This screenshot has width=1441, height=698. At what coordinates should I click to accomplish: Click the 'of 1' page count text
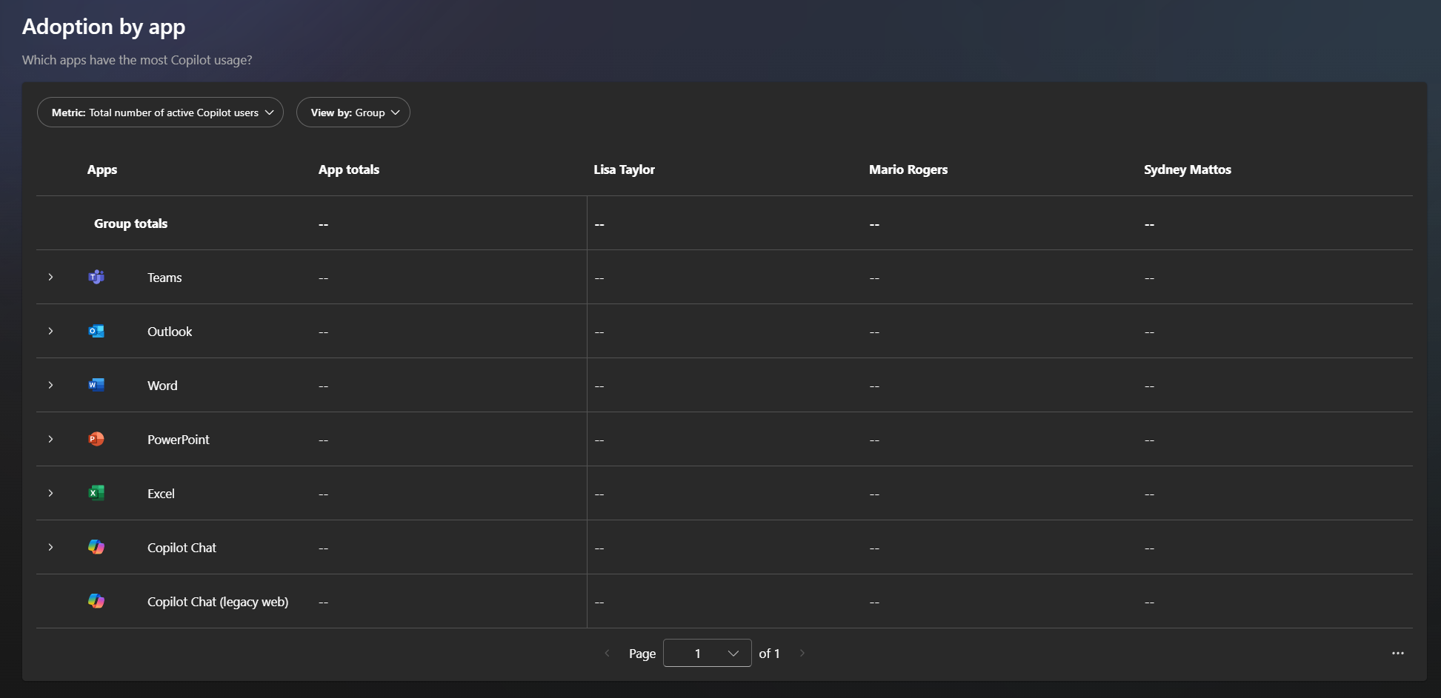[x=769, y=653]
